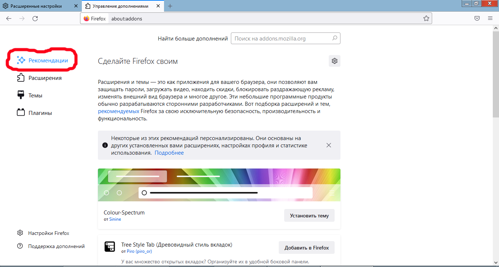The image size is (499, 267).
Task: Open the Расширения section
Action: pos(39,78)
